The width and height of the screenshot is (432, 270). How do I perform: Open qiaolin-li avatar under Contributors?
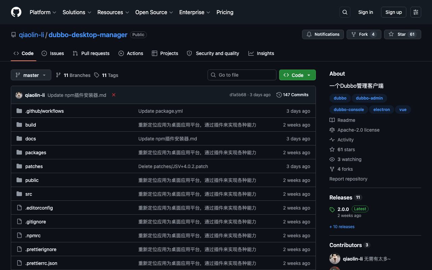[x=335, y=259]
